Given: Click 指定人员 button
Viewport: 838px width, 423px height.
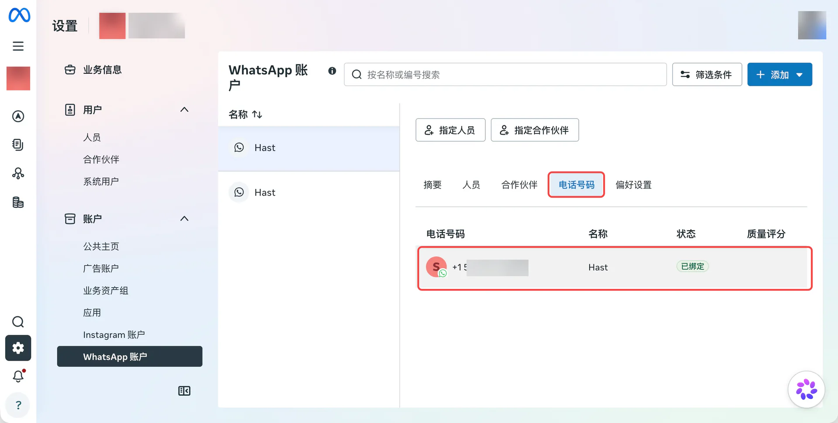Looking at the screenshot, I should coord(450,130).
